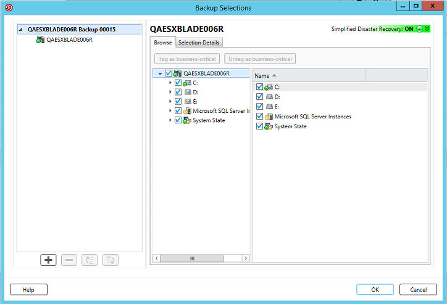Uncheck D: checkbox in browse tree
This screenshot has width=447, height=304.
coord(178,92)
